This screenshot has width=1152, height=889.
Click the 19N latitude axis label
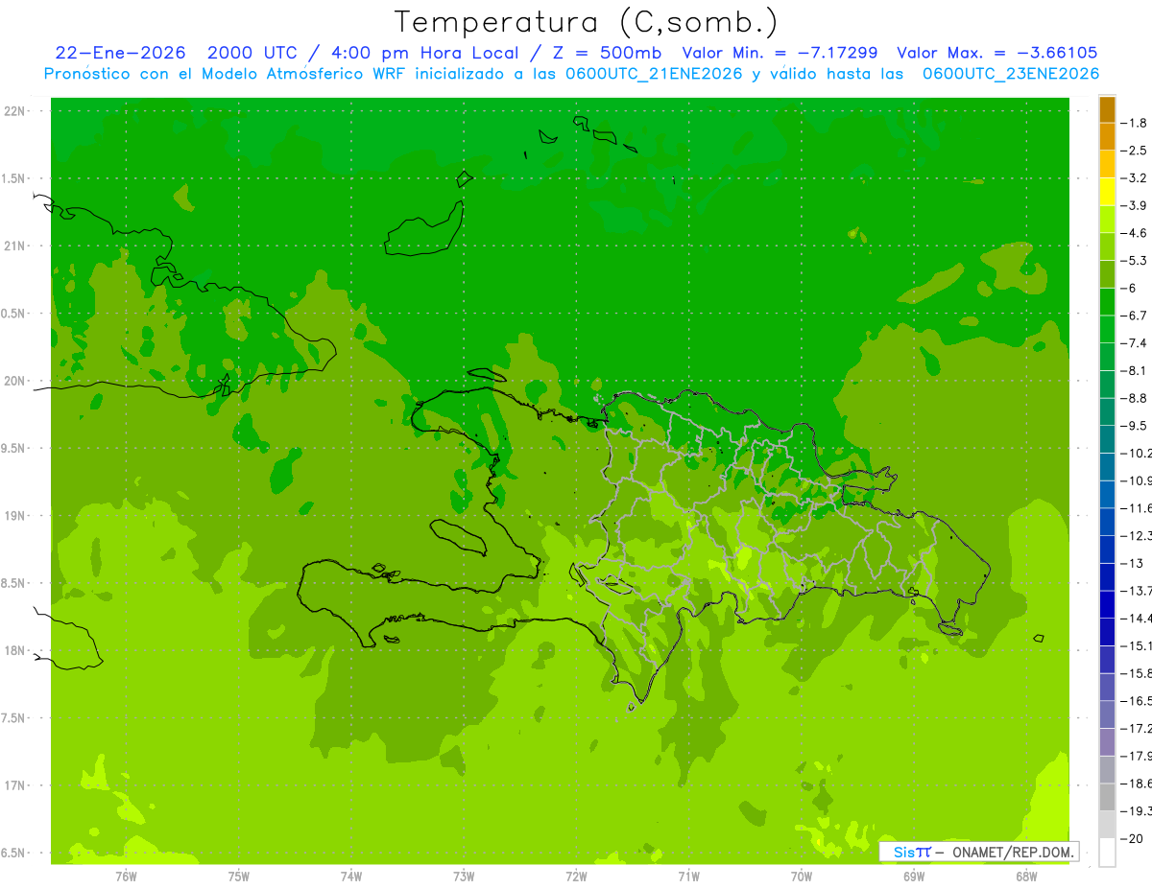point(15,516)
